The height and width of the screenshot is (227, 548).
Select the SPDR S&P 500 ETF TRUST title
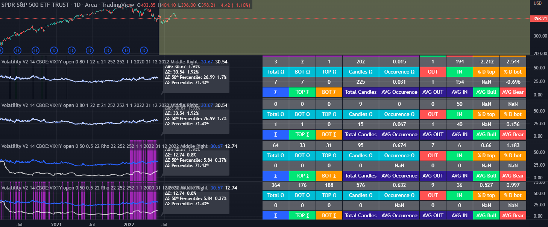[36, 5]
